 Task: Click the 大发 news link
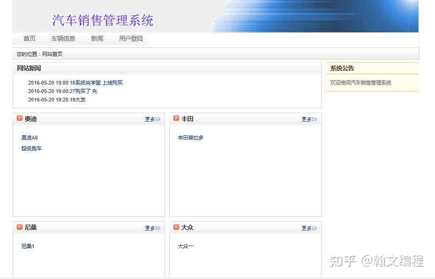81,100
